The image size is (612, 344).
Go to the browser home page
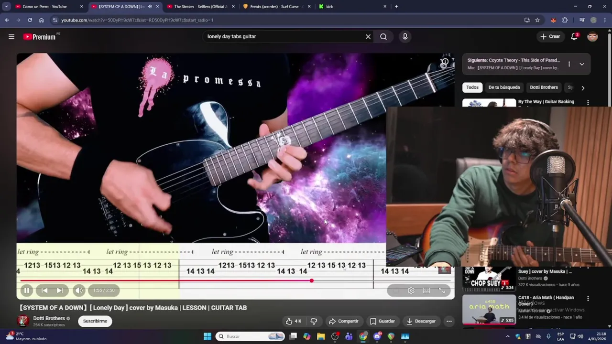41,20
